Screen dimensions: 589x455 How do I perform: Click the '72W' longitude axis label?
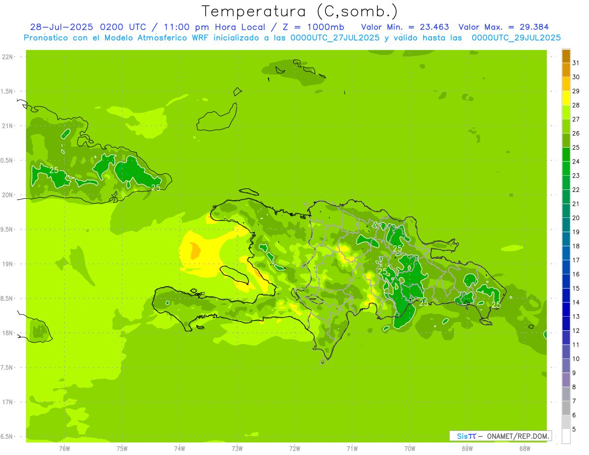tap(294, 449)
